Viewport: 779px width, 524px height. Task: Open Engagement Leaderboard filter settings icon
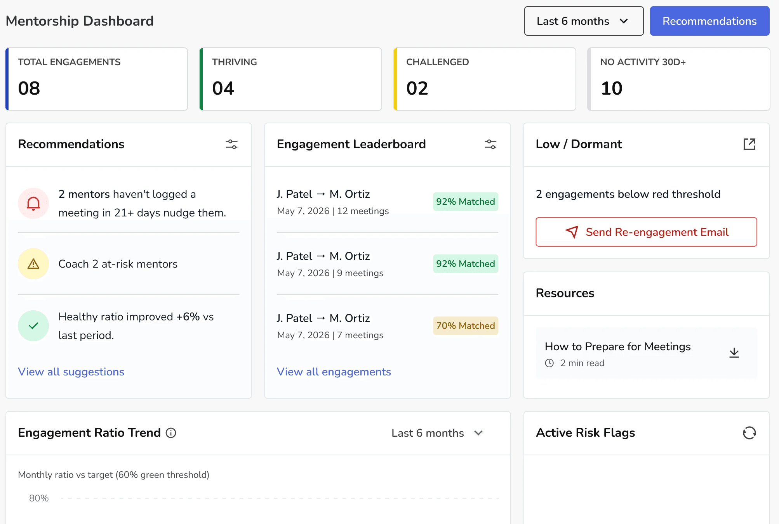click(x=490, y=144)
